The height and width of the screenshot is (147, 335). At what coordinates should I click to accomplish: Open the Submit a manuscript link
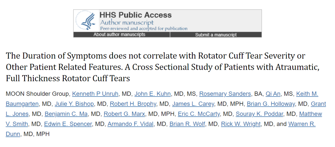(x=216, y=35)
